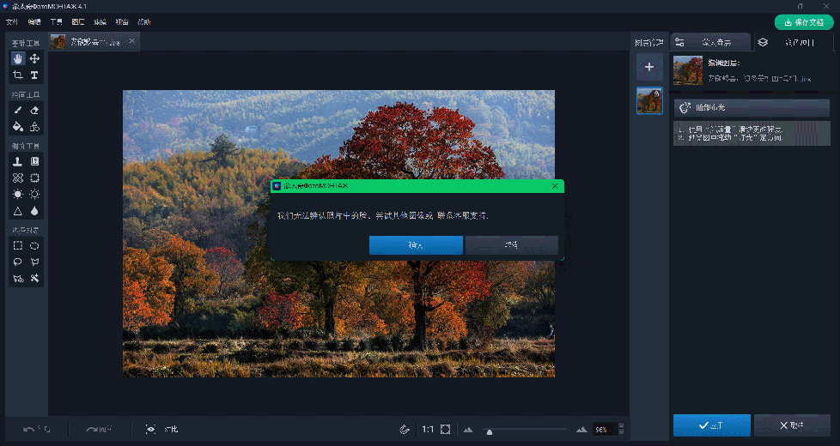Select the Sharpen triangle tool

[18, 211]
